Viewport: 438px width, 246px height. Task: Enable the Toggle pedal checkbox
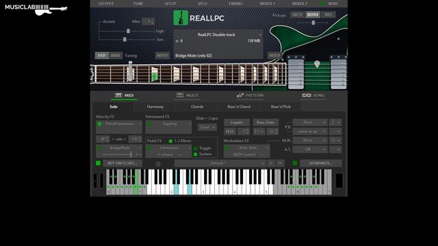[195, 148]
